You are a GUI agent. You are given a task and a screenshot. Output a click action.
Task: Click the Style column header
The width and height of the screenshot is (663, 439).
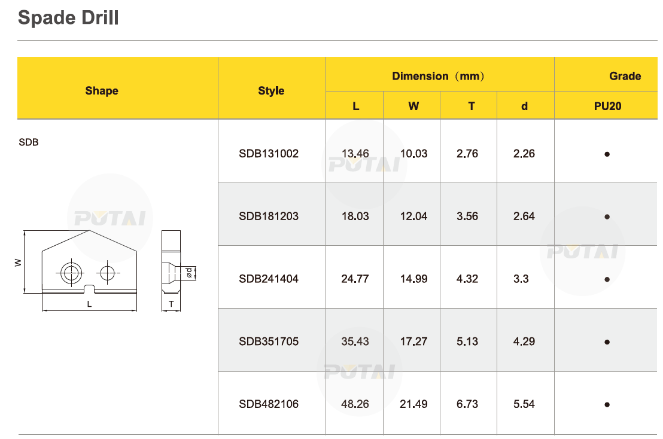click(271, 91)
